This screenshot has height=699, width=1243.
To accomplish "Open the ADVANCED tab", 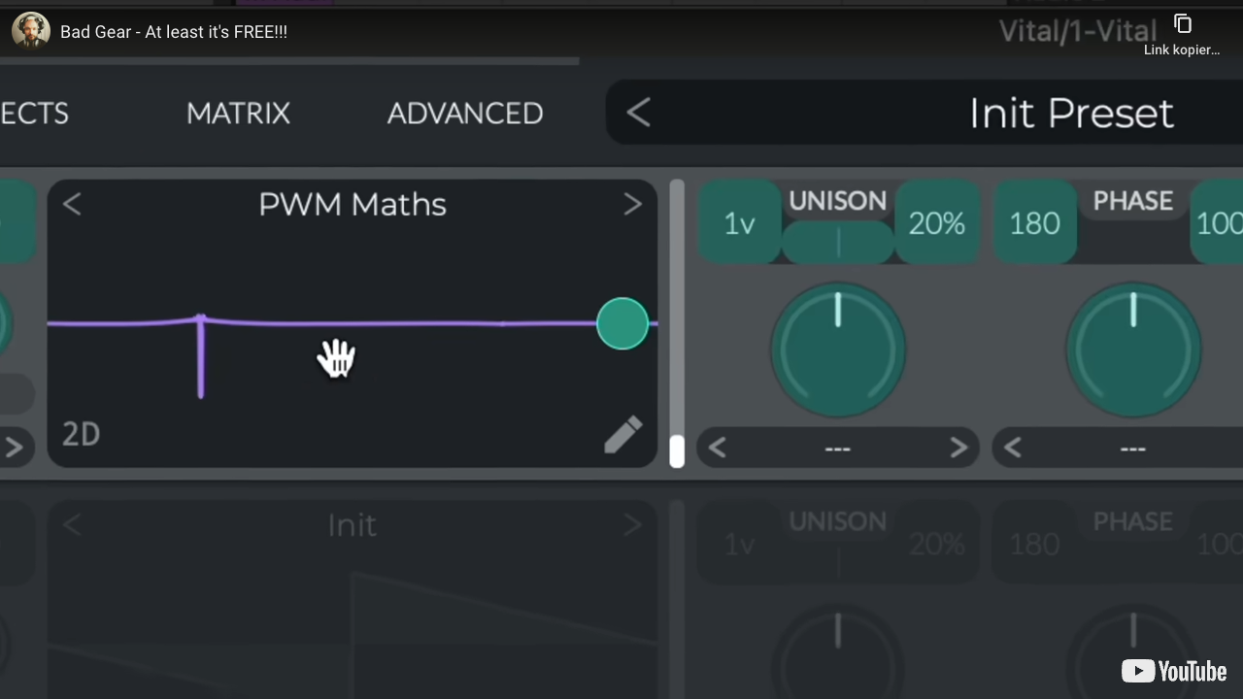I will (464, 113).
